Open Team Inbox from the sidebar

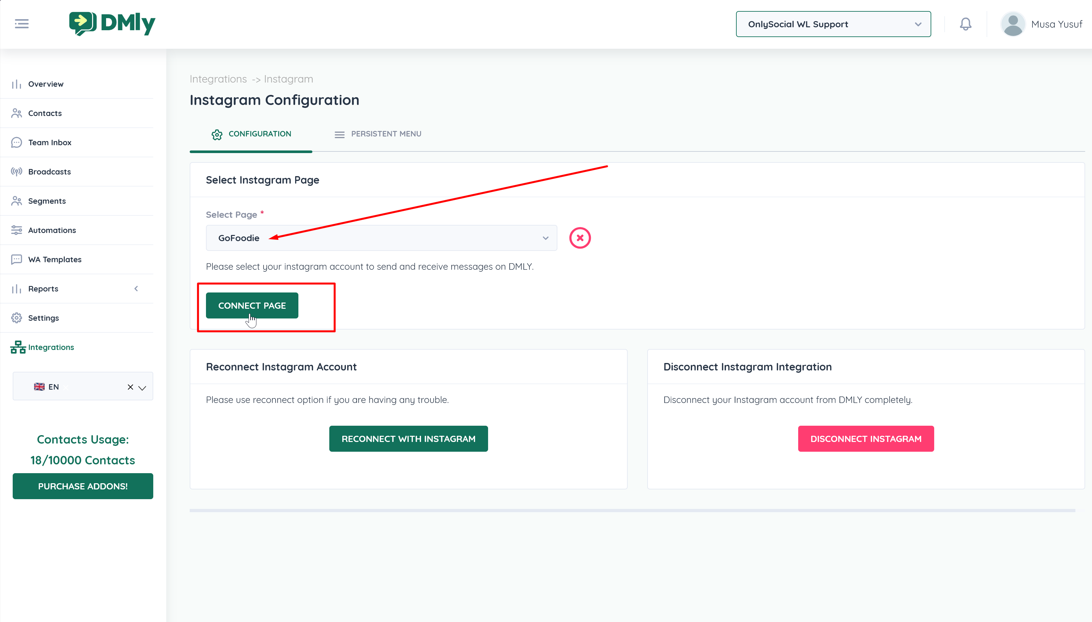click(49, 142)
